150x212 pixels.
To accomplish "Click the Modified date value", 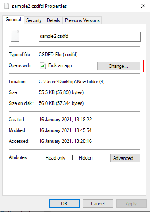I will [x=65, y=130].
